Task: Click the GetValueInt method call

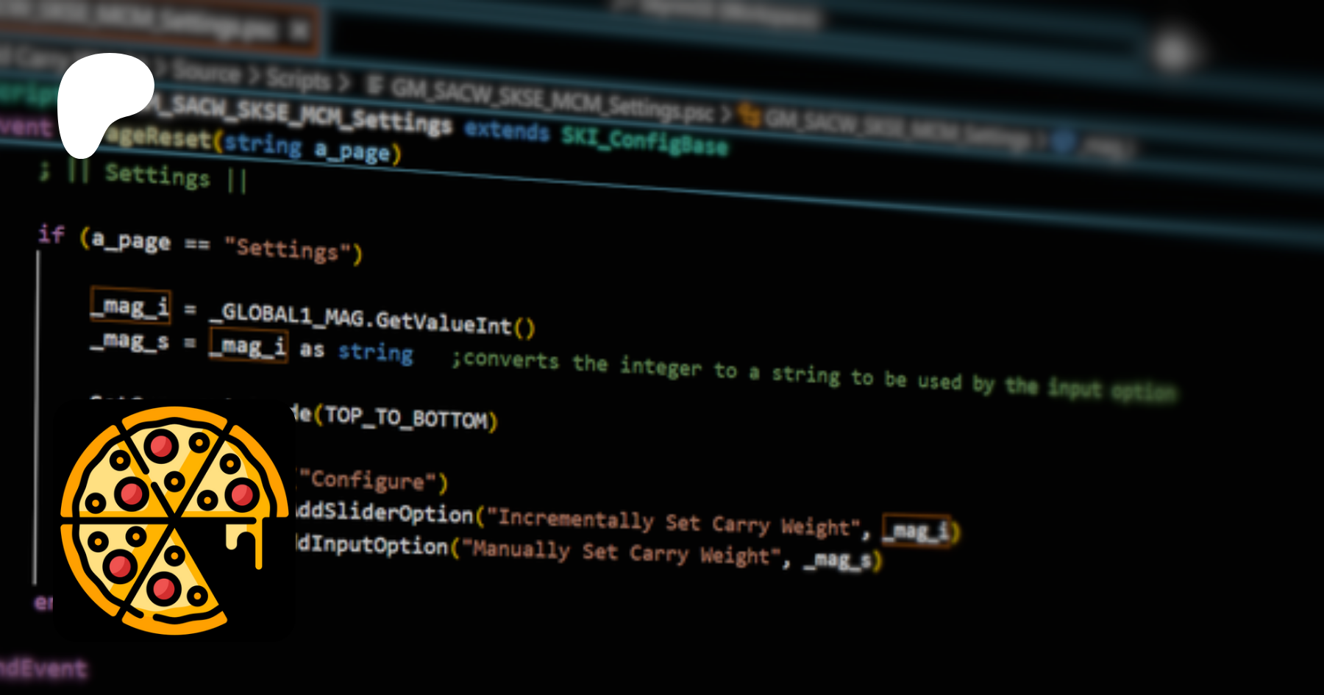Action: pos(443,322)
